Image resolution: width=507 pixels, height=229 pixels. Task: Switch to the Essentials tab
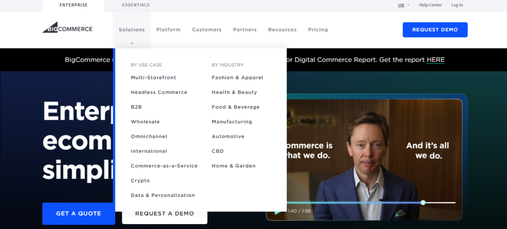coord(136,5)
